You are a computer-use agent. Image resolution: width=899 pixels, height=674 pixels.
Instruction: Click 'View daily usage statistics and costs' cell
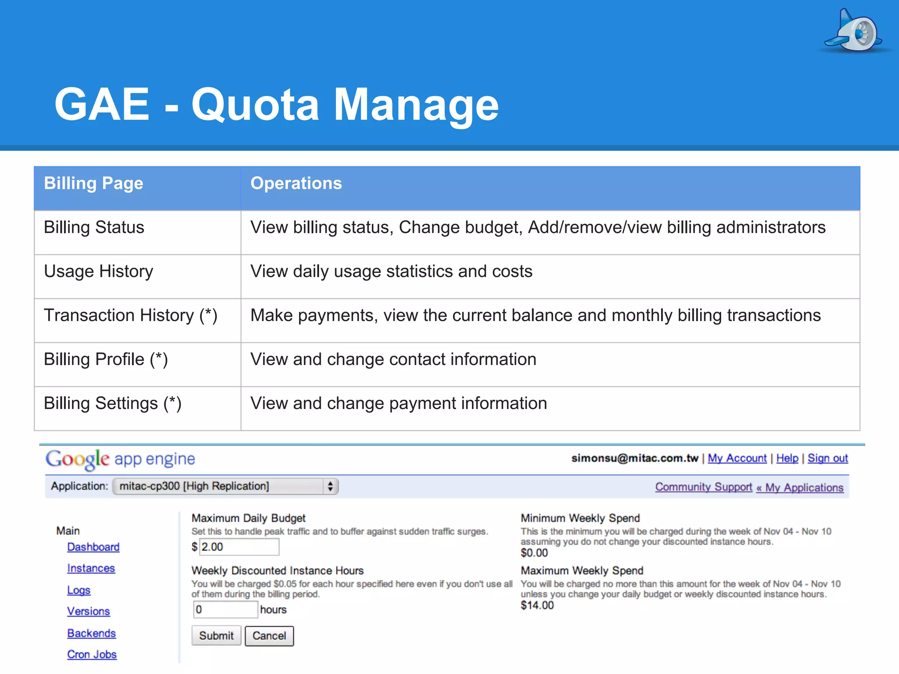click(x=550, y=276)
